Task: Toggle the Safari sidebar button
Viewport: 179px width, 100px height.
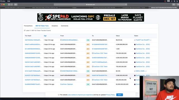Action: (16, 4)
